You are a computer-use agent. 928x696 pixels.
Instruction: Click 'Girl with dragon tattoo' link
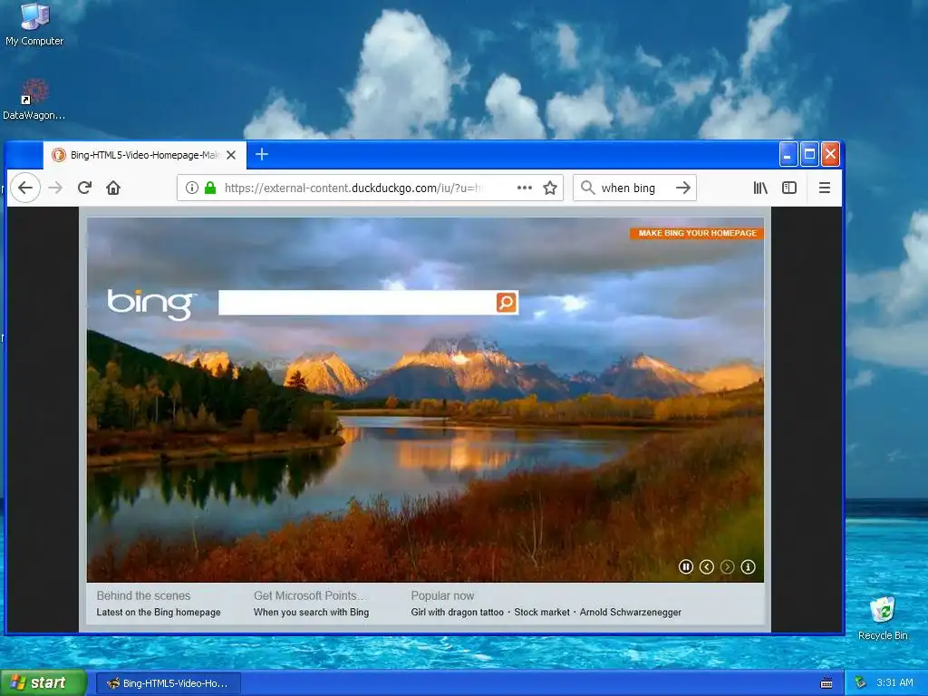pyautogui.click(x=458, y=613)
